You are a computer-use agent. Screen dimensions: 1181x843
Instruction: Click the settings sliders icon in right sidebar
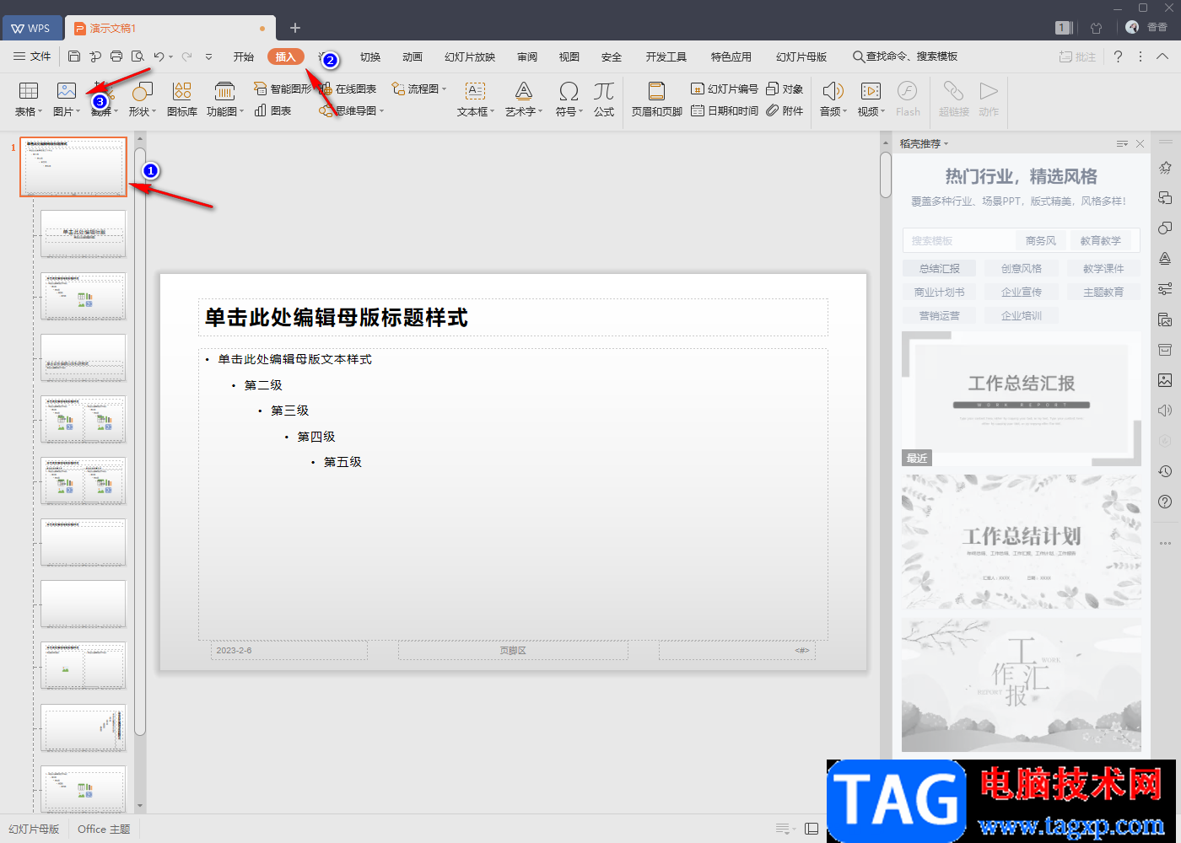1165,289
